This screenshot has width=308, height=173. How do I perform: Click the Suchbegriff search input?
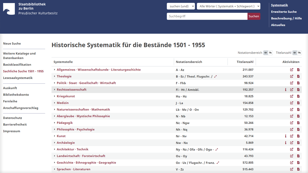click(207, 16)
